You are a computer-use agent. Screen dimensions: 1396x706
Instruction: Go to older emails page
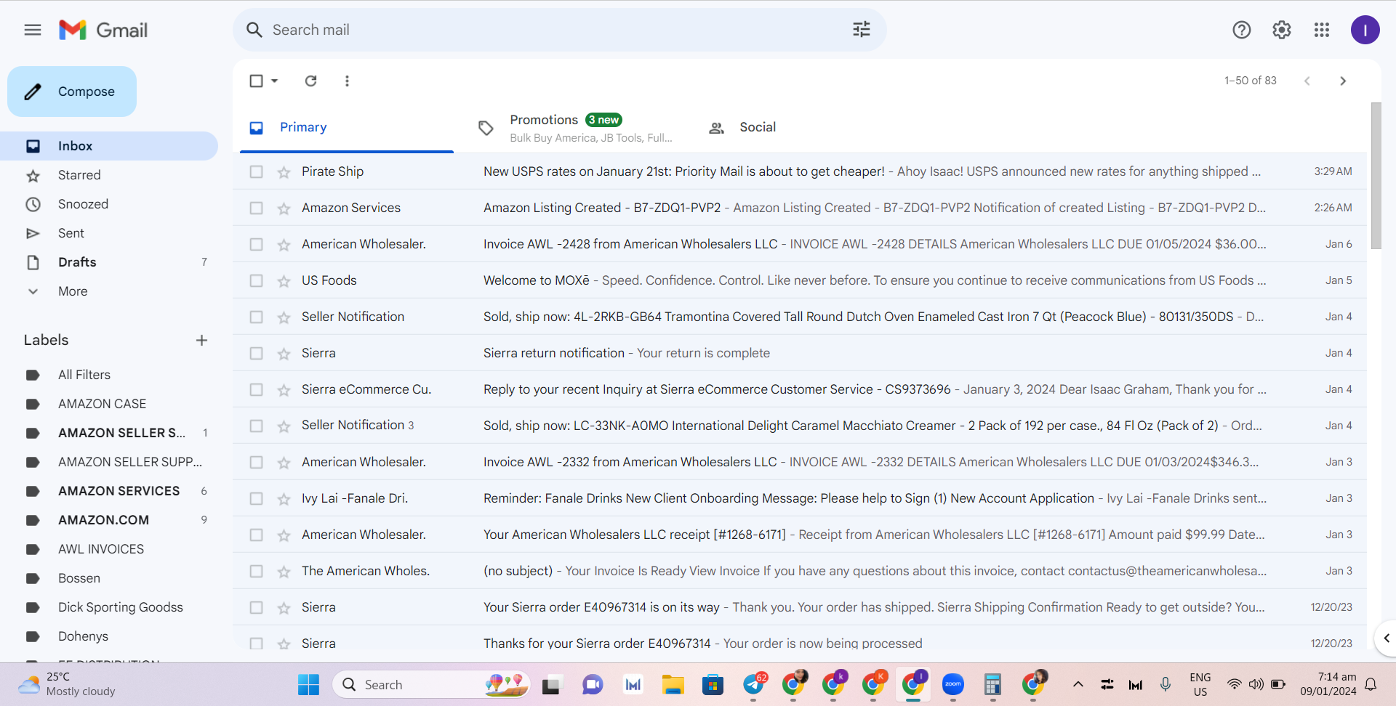pyautogui.click(x=1343, y=81)
